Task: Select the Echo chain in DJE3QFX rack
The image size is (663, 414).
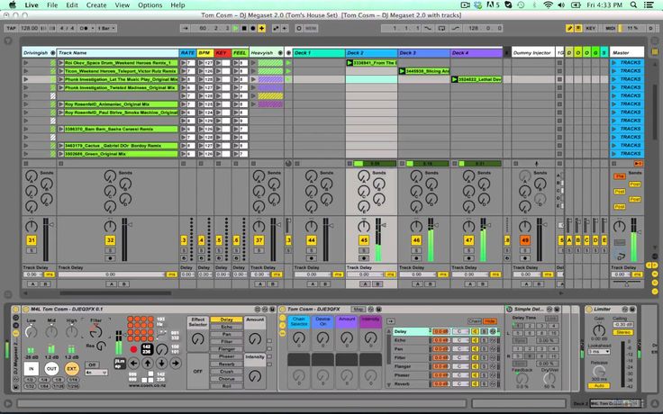Action: click(411, 340)
